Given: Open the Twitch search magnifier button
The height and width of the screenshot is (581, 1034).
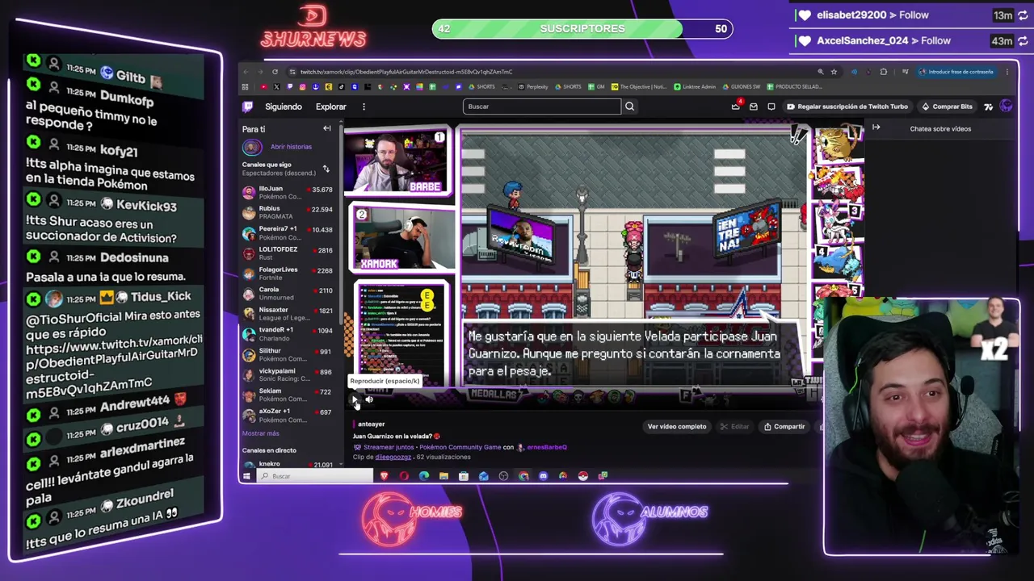Looking at the screenshot, I should pos(629,107).
